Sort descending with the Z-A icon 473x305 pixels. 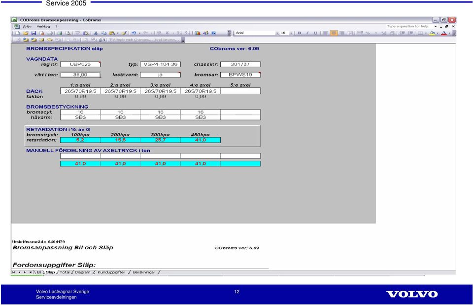coord(187,33)
